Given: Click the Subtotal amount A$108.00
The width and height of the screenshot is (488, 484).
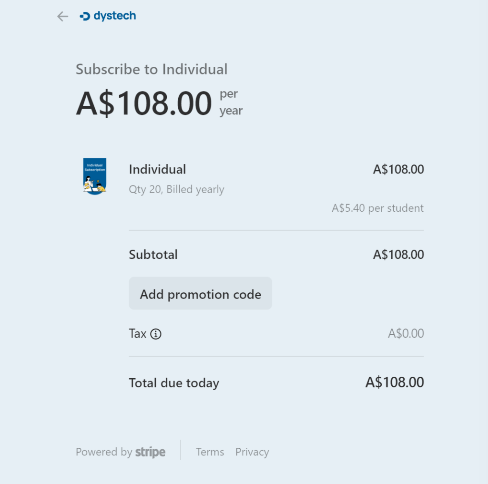Looking at the screenshot, I should 398,255.
